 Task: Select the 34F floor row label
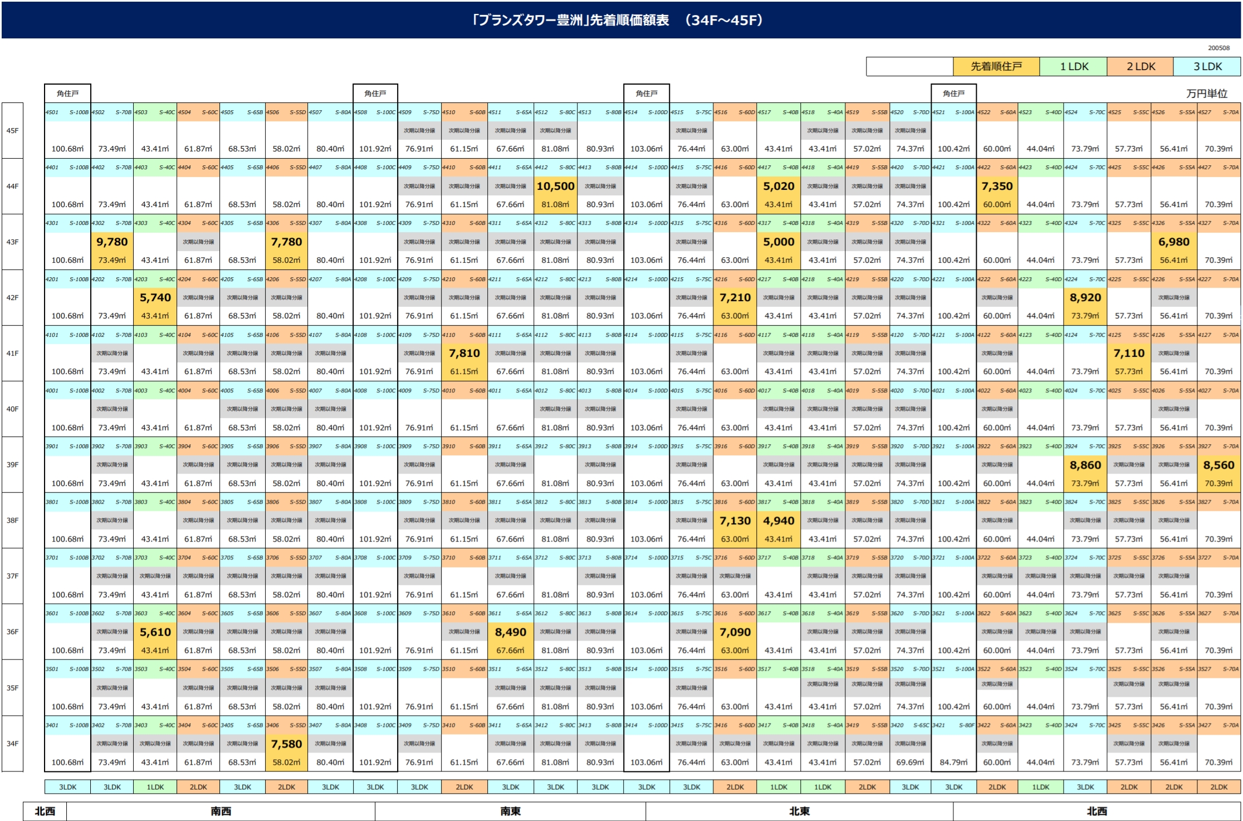click(x=12, y=744)
